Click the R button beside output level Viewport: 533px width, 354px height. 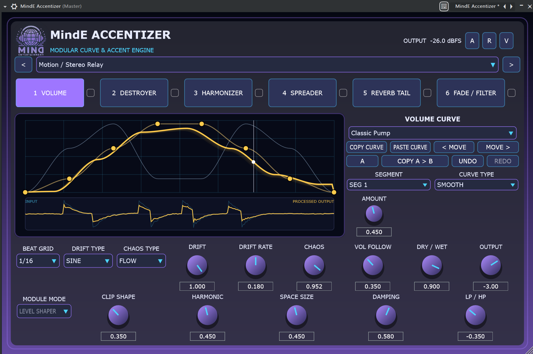pos(489,41)
